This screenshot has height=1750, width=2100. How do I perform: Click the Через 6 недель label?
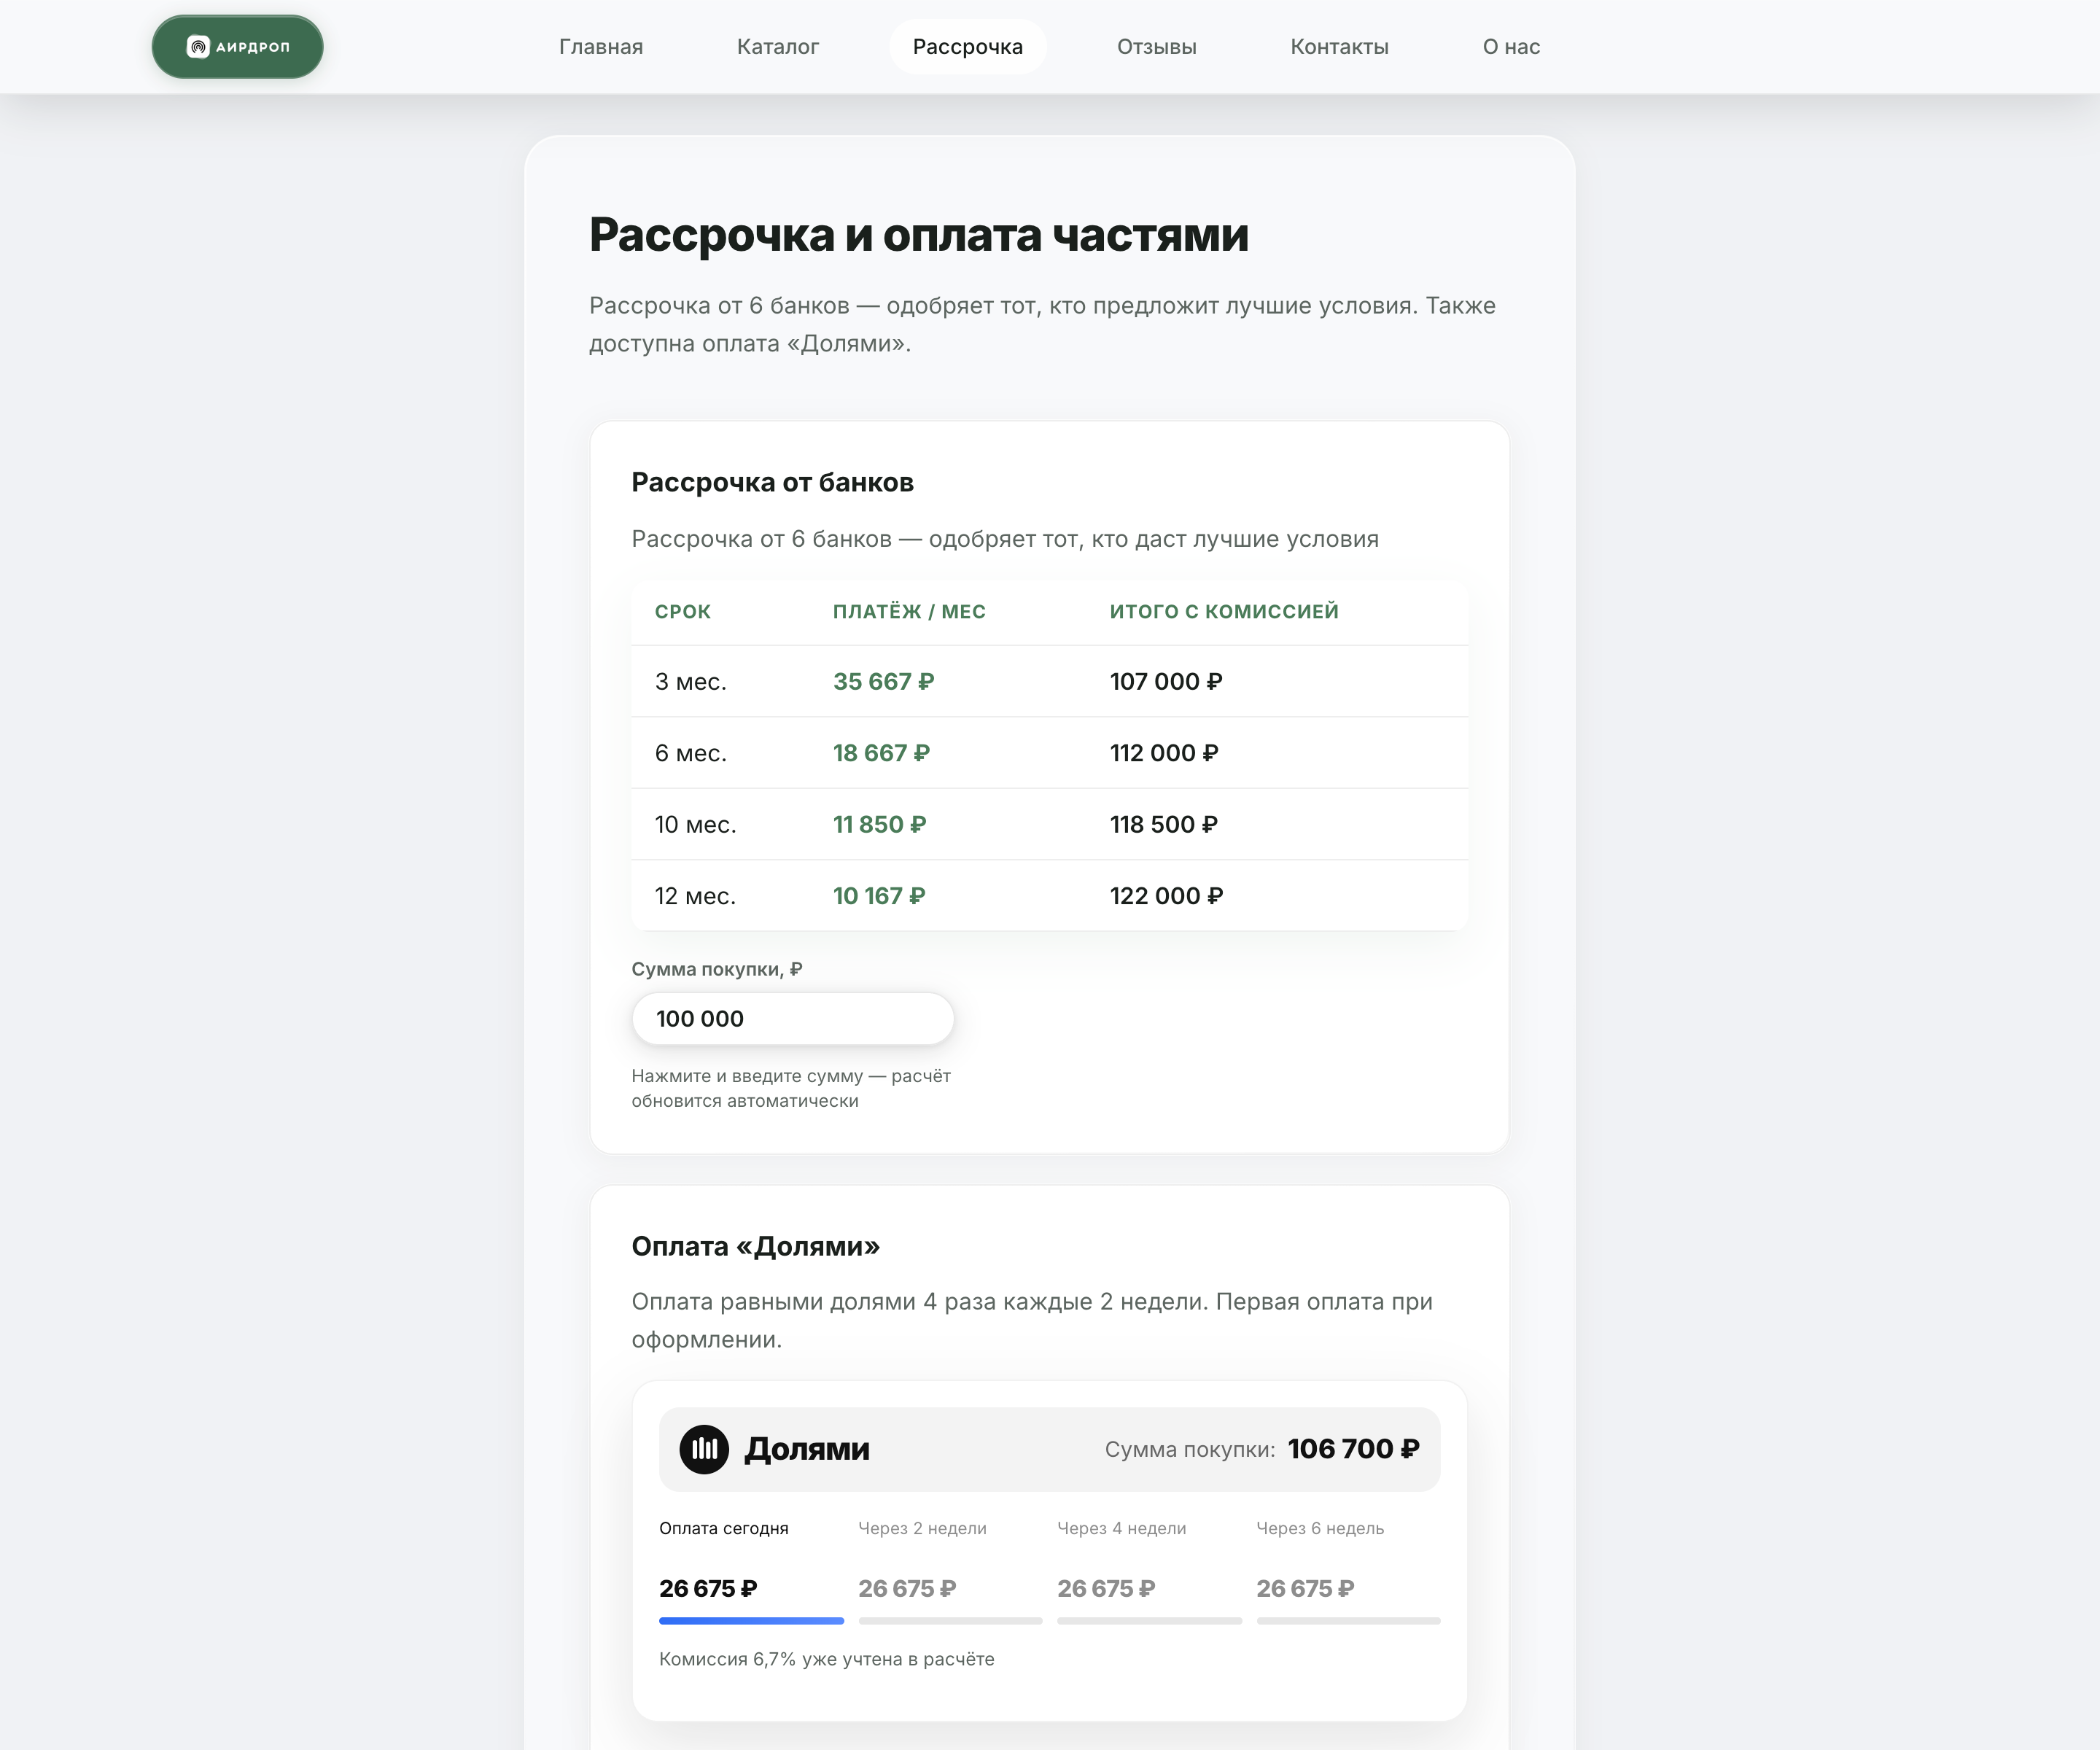(x=1321, y=1529)
